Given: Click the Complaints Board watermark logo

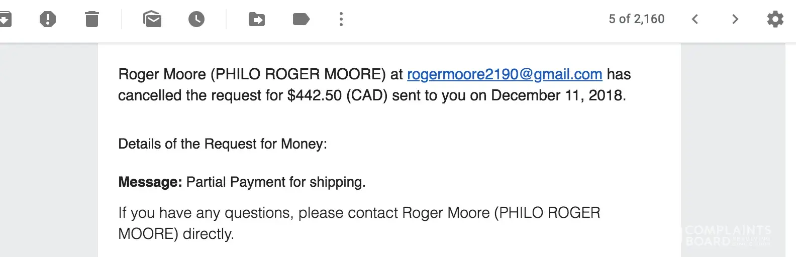Looking at the screenshot, I should click(x=728, y=235).
